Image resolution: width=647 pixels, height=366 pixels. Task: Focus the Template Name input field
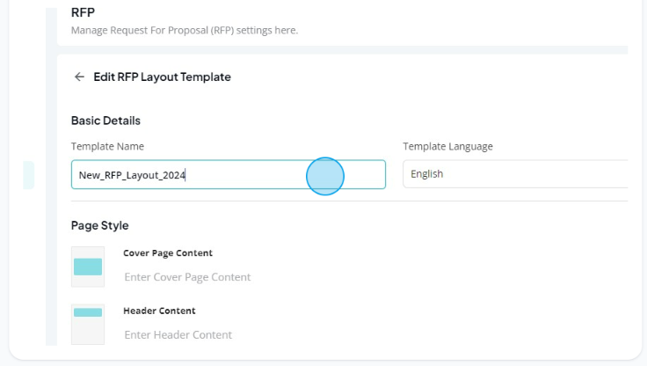pos(229,175)
